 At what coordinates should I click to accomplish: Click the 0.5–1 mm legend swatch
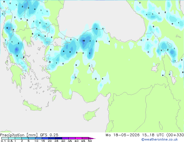[x=12, y=138]
